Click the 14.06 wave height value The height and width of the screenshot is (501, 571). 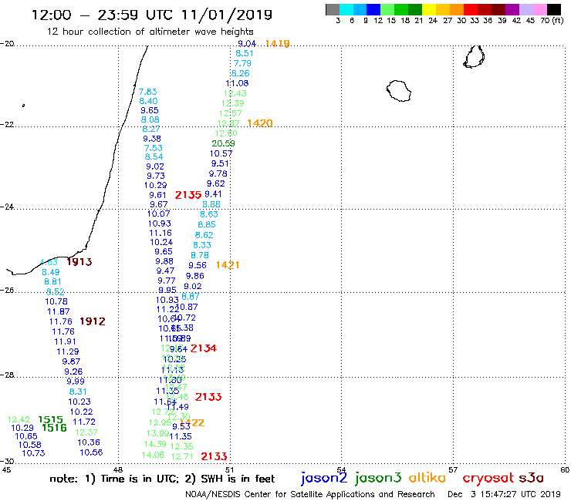click(x=153, y=455)
